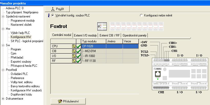Select the Foxtrot central module thumbnail

click(x=102, y=26)
